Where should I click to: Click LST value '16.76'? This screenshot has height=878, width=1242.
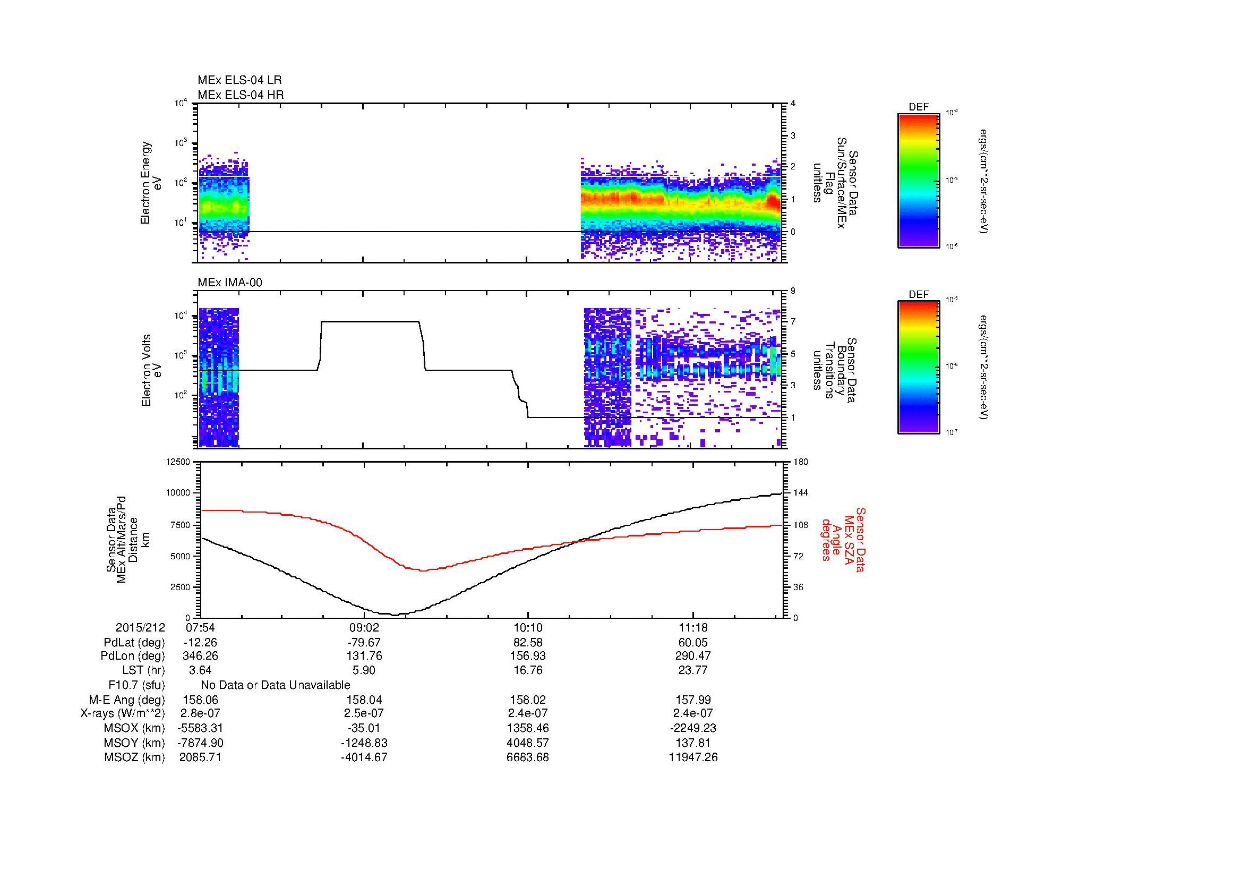[528, 670]
